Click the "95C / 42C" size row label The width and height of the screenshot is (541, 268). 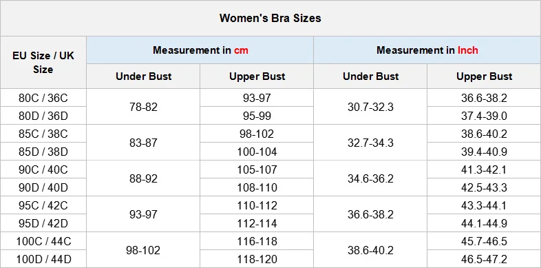pyautogui.click(x=43, y=206)
